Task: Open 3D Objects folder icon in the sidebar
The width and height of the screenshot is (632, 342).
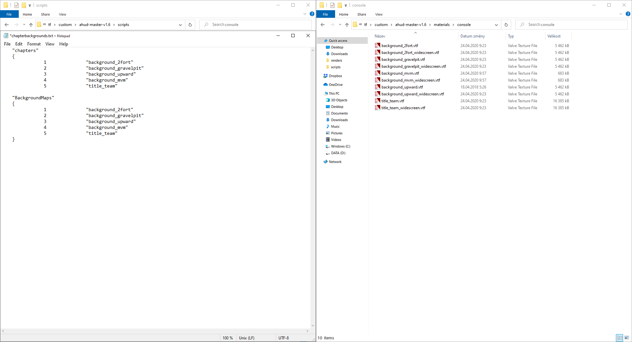Action: pos(328,100)
